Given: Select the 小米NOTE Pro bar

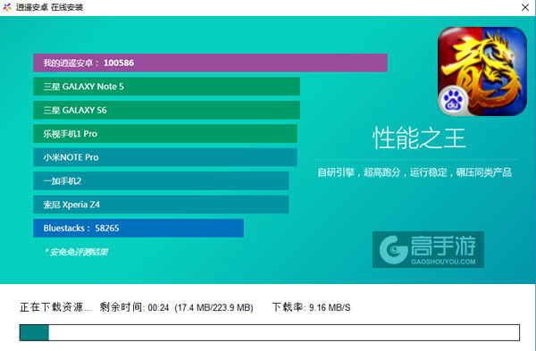Looking at the screenshot, I should pyautogui.click(x=165, y=157).
